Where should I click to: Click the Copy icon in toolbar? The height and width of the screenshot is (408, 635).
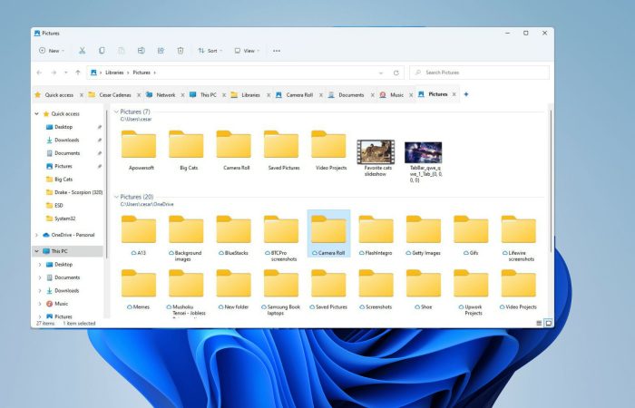coord(102,51)
